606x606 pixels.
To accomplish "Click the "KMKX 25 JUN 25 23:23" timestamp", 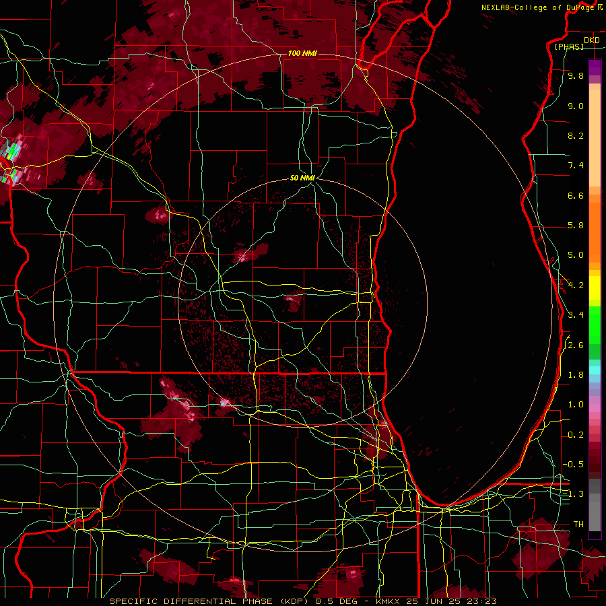I will click(x=436, y=601).
